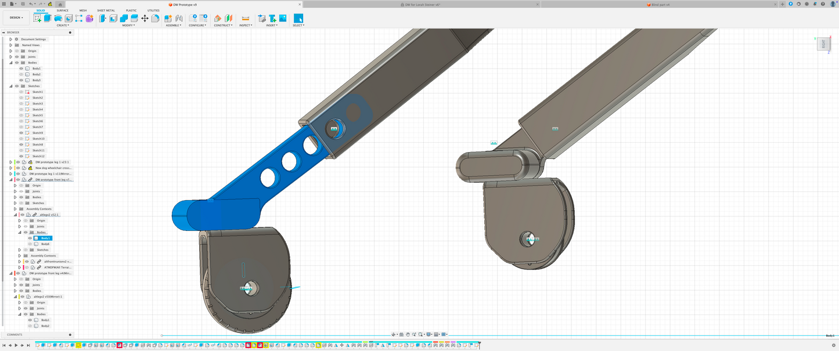
Task: Expand the Document Settings node
Action: point(10,39)
